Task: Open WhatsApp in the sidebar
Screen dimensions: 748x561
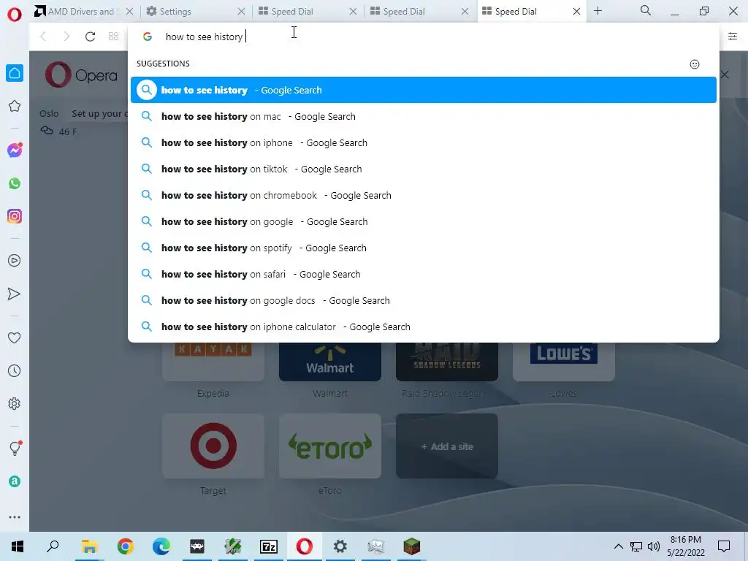Action: 15,183
